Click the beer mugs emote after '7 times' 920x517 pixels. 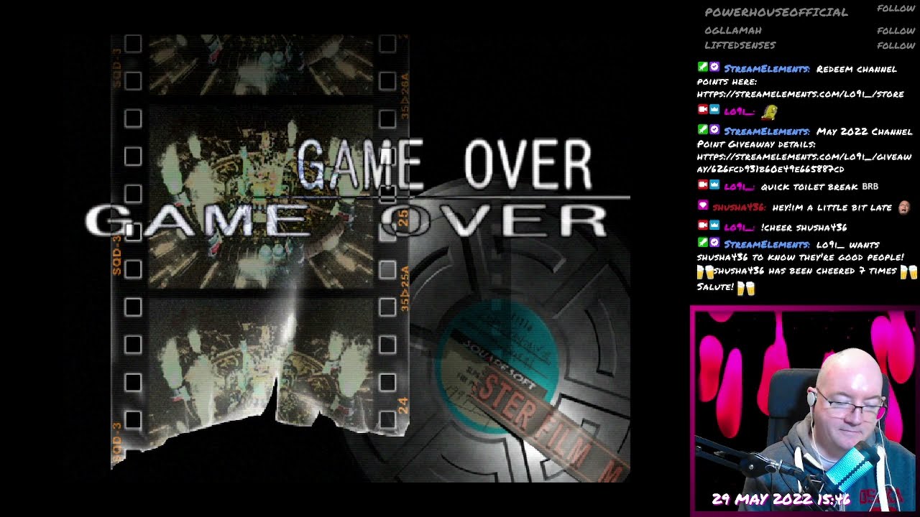[909, 272]
